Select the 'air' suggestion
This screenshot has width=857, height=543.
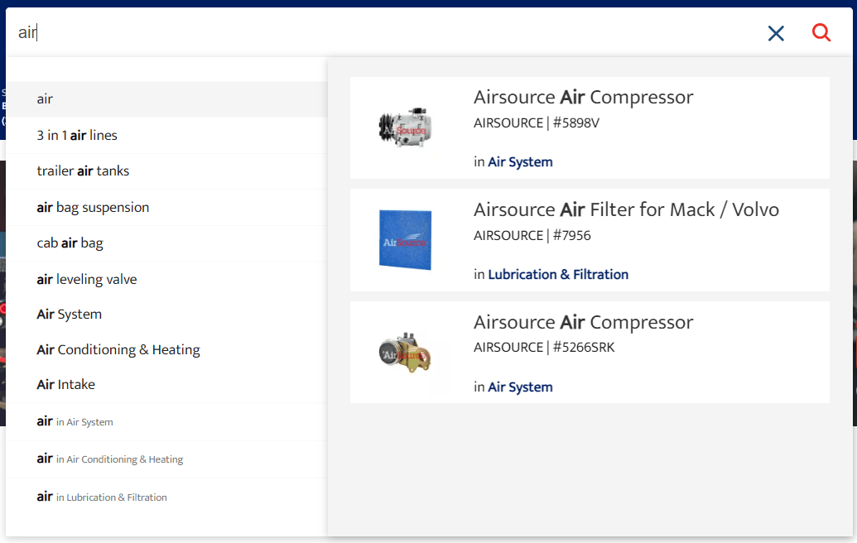(x=44, y=99)
